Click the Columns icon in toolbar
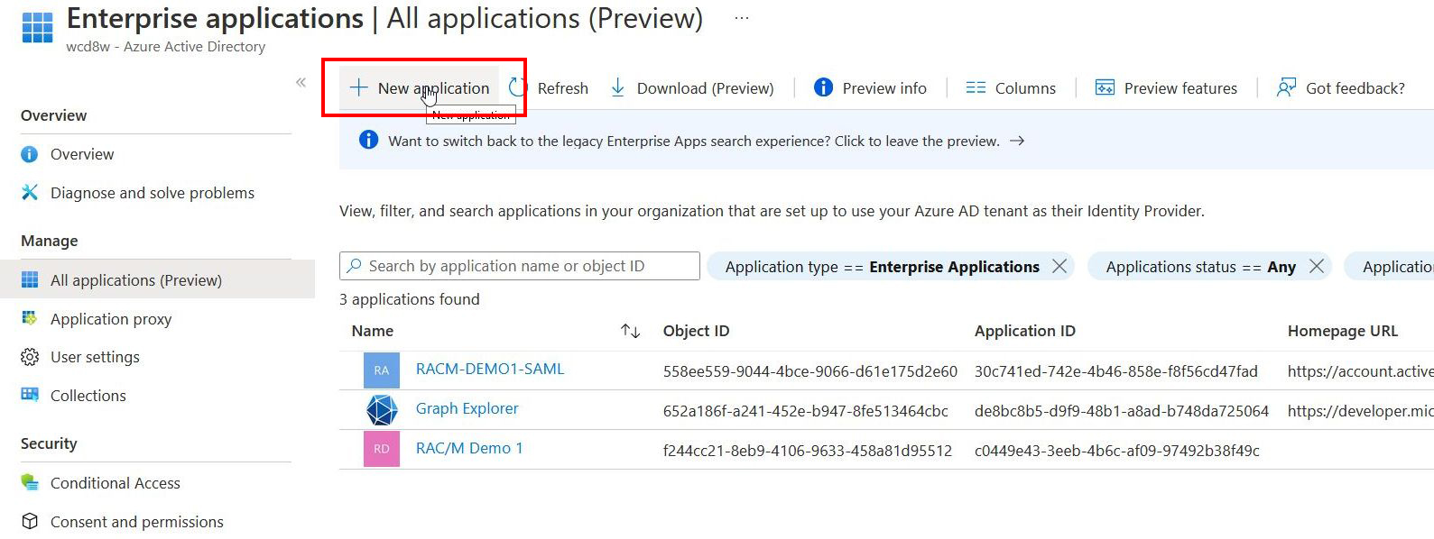The height and width of the screenshot is (539, 1434). pos(976,87)
